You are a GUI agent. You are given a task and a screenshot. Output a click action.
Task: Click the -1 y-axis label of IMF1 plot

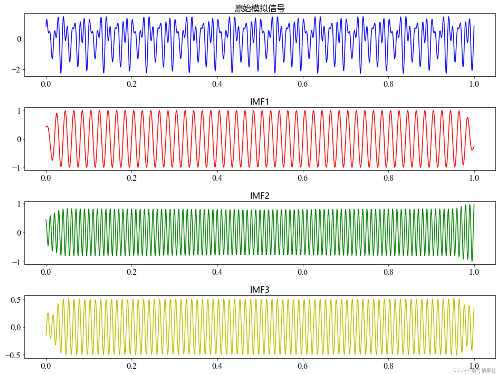16,168
